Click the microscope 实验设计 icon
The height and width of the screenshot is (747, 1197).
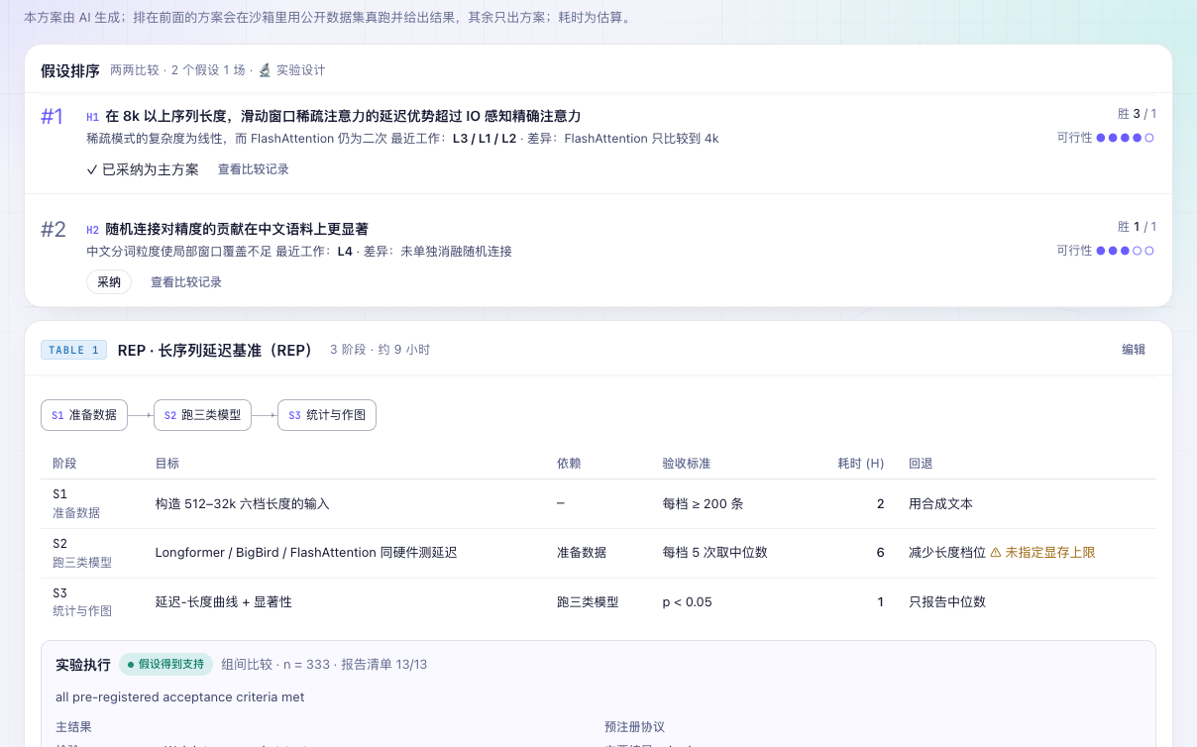[x=265, y=70]
